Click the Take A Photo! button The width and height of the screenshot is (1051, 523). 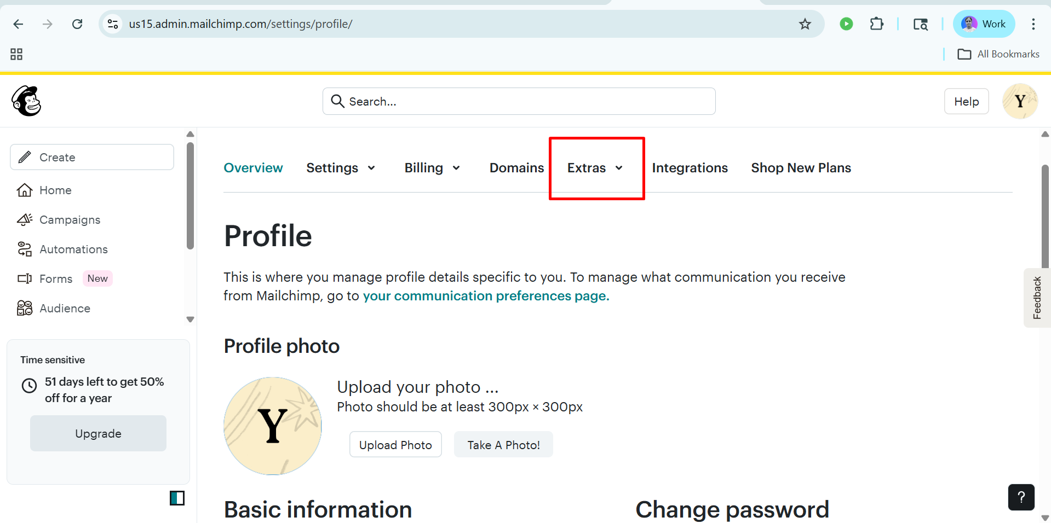click(503, 445)
